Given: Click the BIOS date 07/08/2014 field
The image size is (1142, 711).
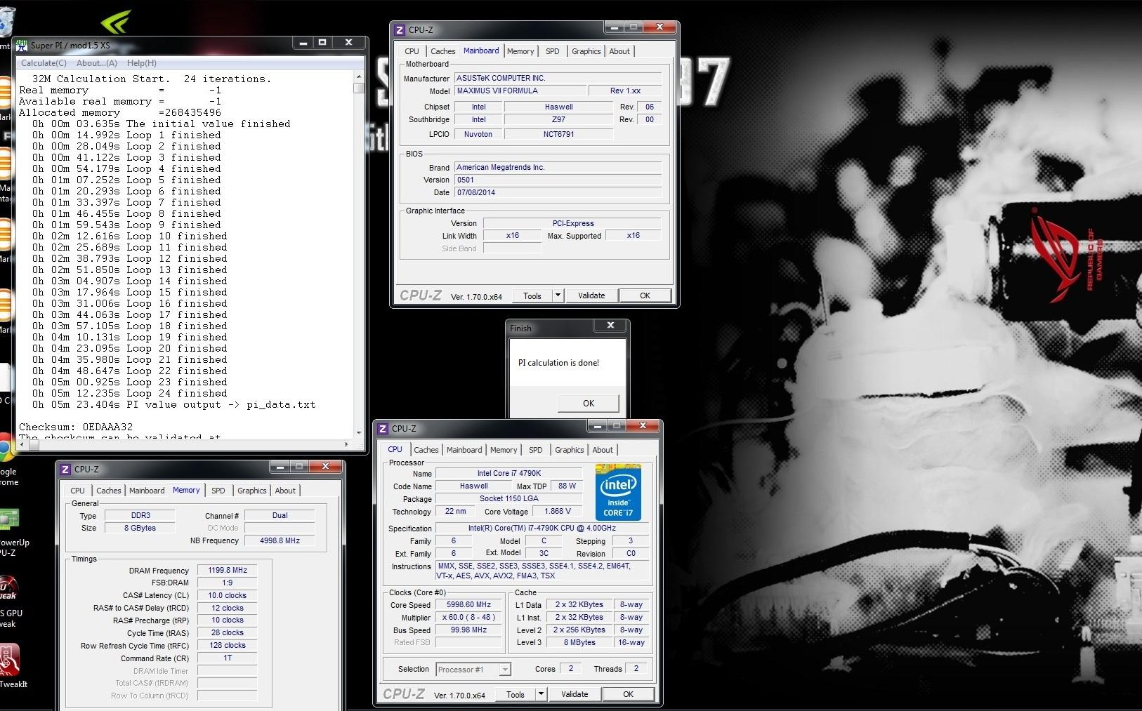Looking at the screenshot, I should pos(558,192).
